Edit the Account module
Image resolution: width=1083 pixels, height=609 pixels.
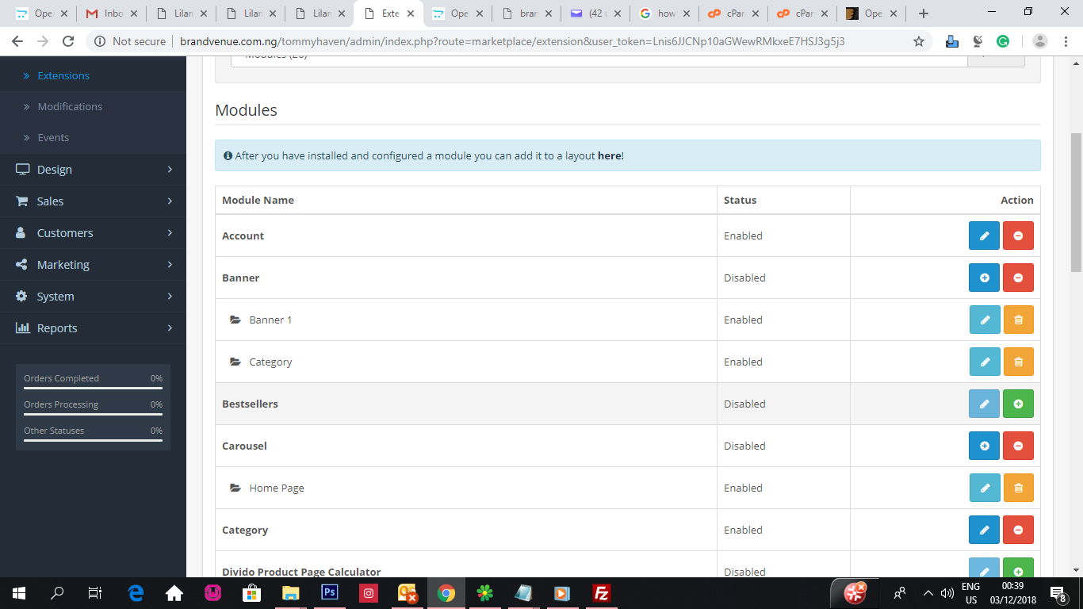984,236
